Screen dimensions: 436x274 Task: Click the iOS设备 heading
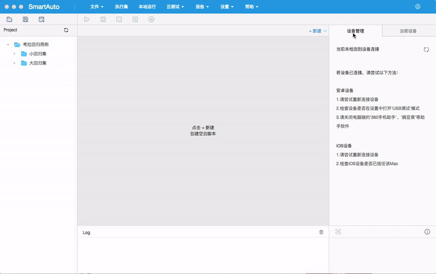344,146
